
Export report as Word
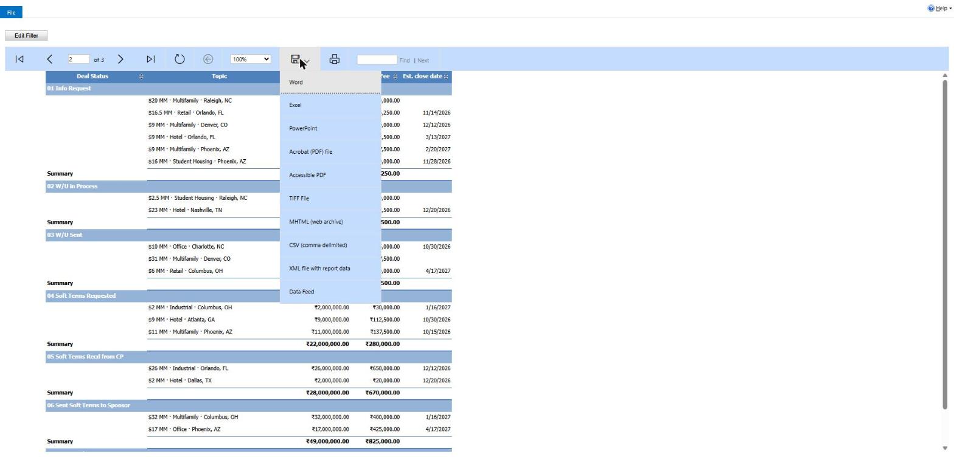pyautogui.click(x=330, y=82)
